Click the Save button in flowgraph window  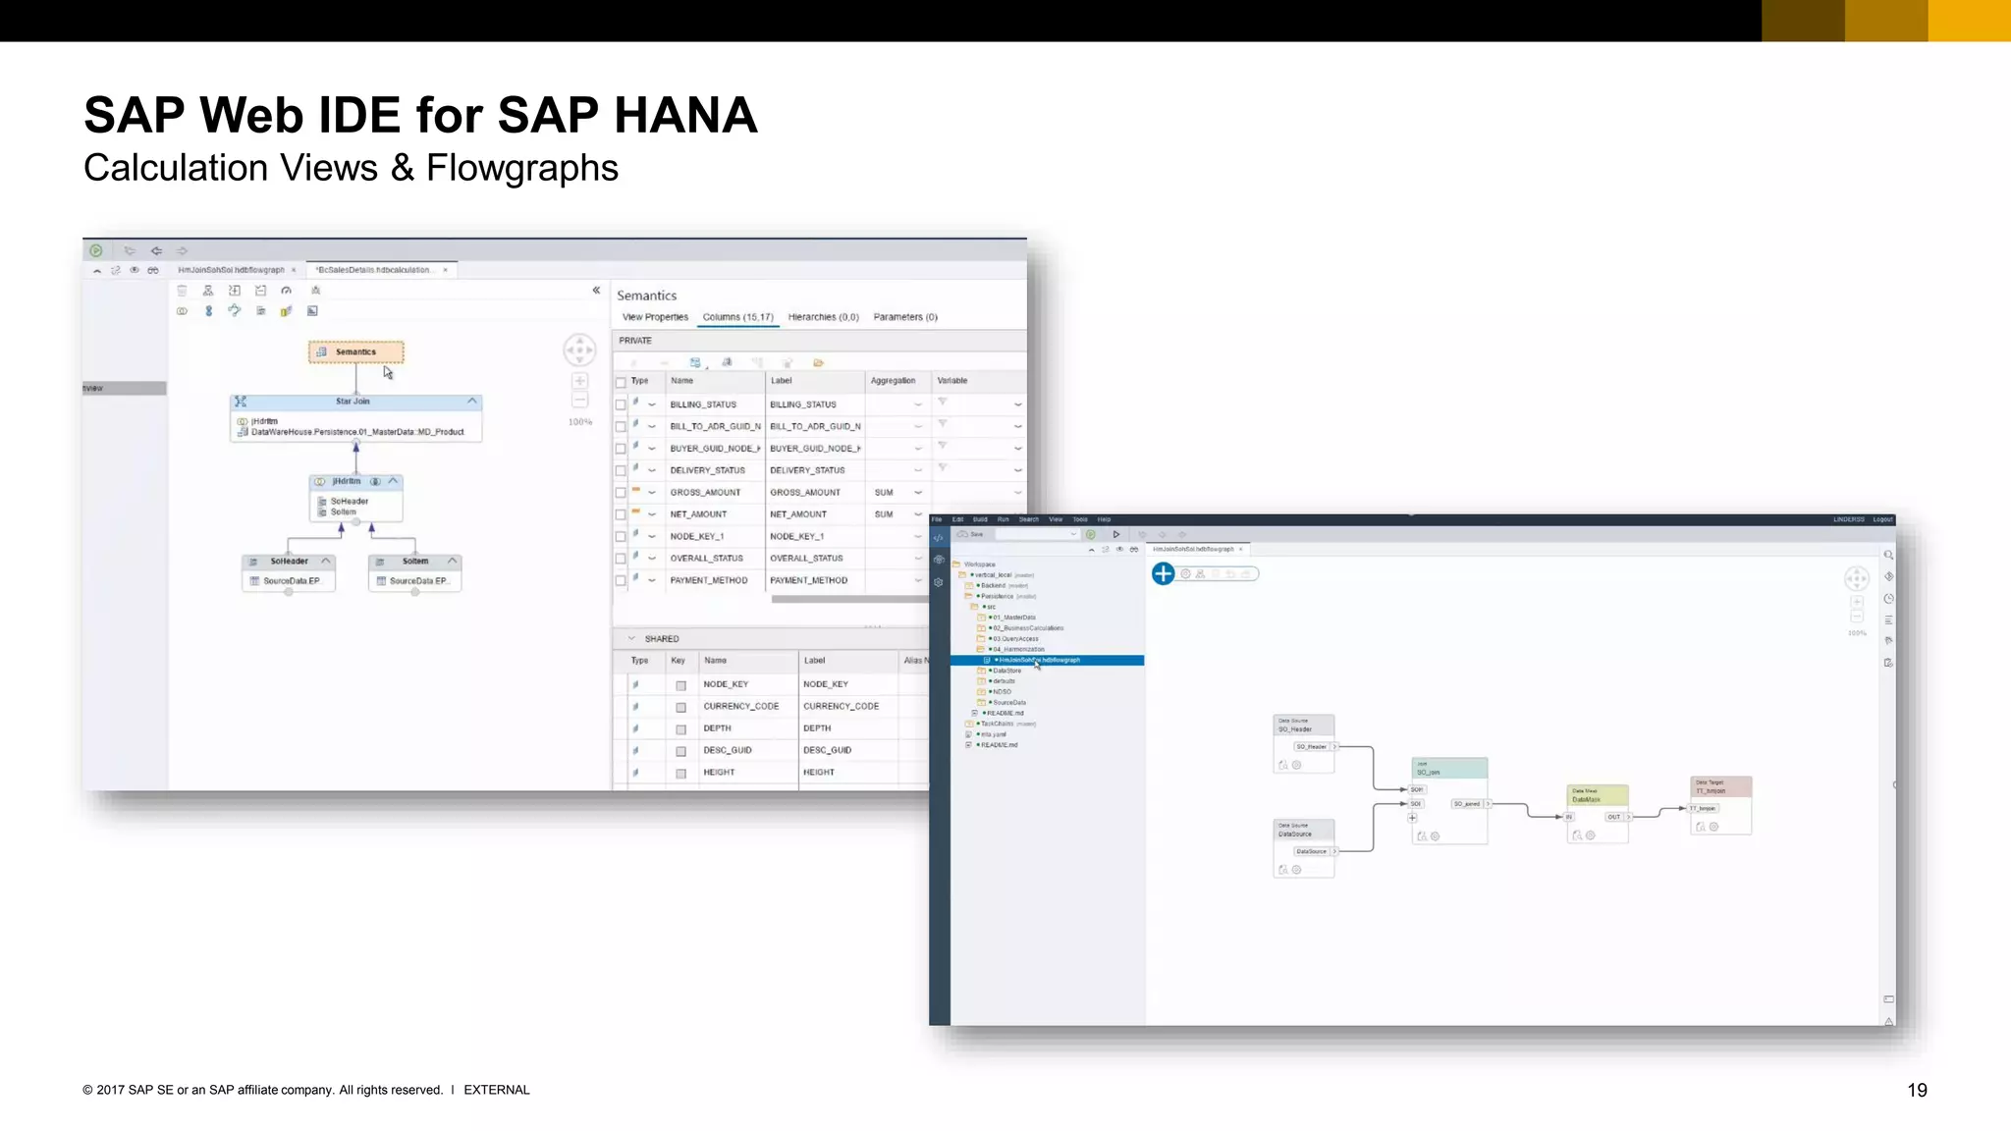coord(971,534)
